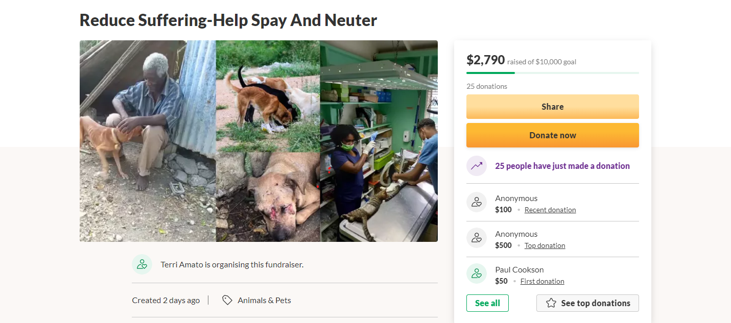This screenshot has width=731, height=323.
Task: Click the Paul Cookson donor name
Action: point(519,269)
